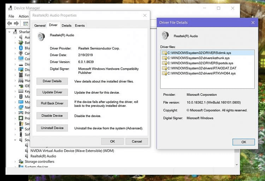Viewport: 265px width, 181px height.
Task: Click the Computer category icon in device tree
Action: click(21, 59)
